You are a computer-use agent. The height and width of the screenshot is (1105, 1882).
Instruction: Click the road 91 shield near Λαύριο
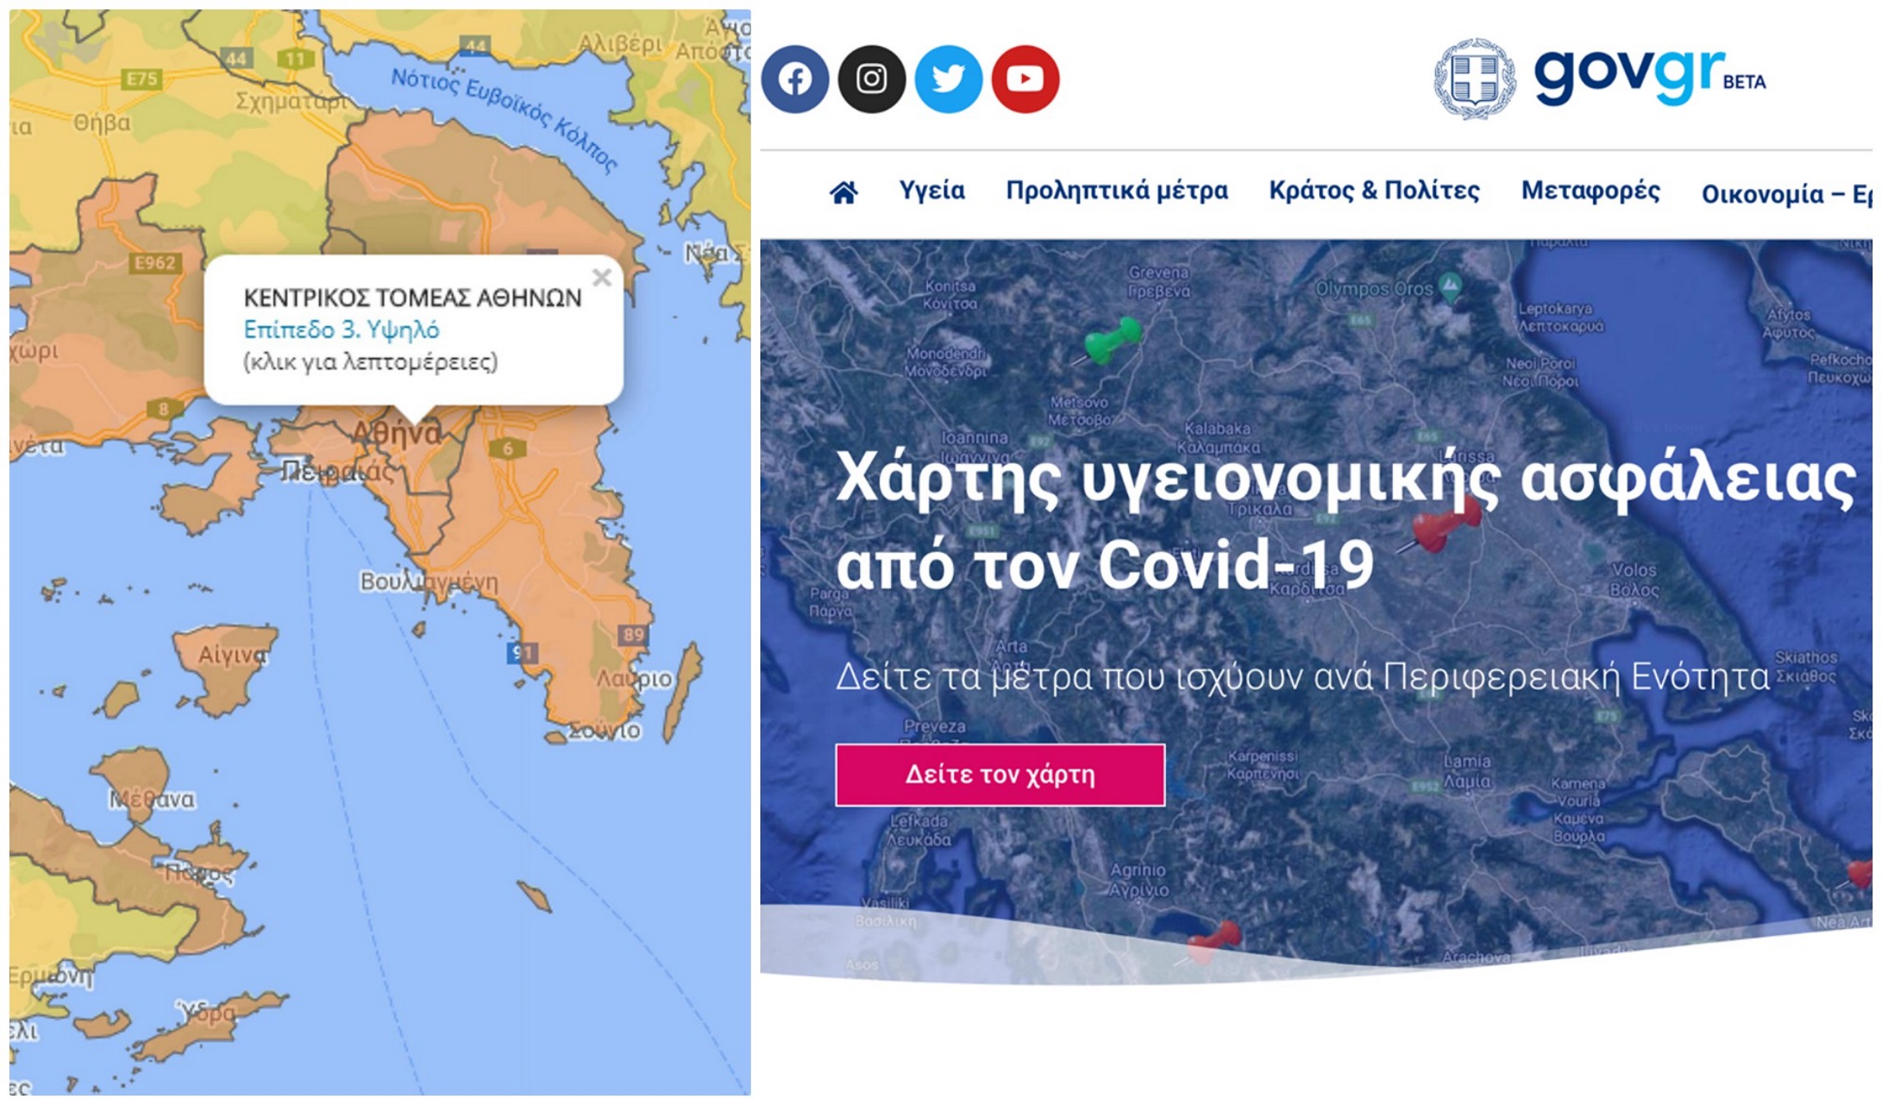point(522,652)
